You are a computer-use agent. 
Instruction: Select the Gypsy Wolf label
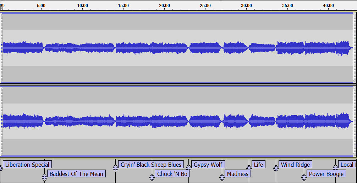point(208,165)
